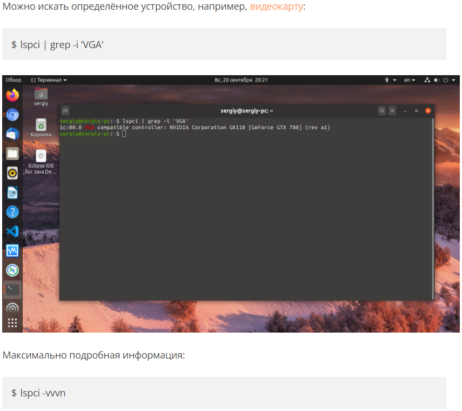Image resolution: width=462 pixels, height=411 pixels.
Task: Open Thunderbird mail in the dock
Action: 12,134
